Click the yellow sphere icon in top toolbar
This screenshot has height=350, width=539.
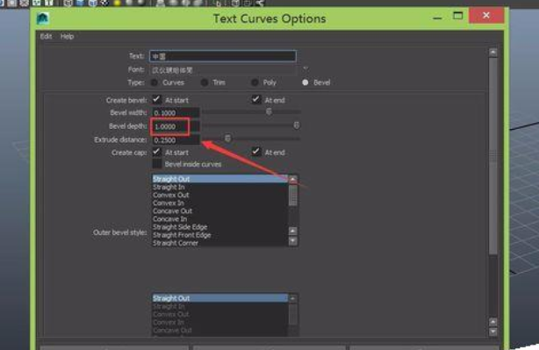[118, 4]
